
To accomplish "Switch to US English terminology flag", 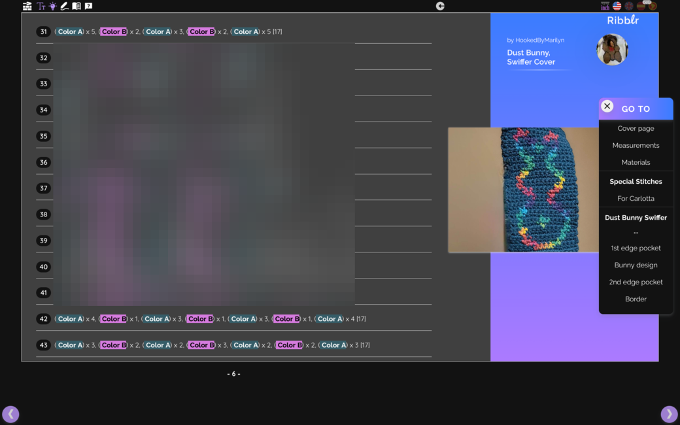I will click(617, 6).
